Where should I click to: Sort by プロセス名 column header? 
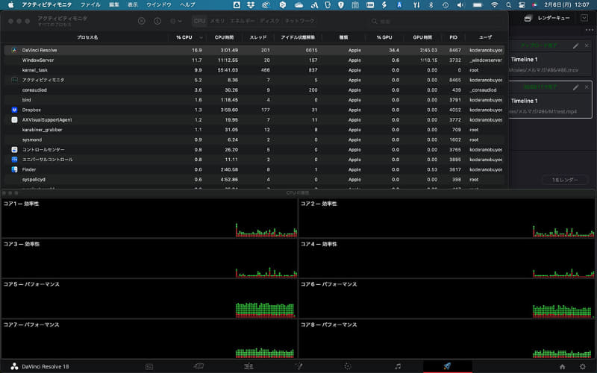[87, 37]
